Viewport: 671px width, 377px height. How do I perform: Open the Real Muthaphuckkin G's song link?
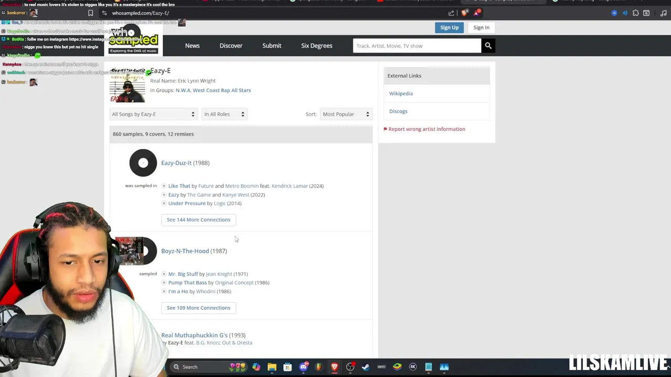pos(194,335)
